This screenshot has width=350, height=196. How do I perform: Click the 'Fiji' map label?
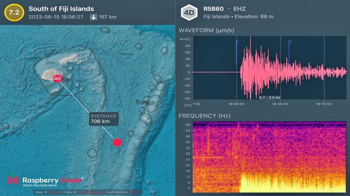(65, 80)
